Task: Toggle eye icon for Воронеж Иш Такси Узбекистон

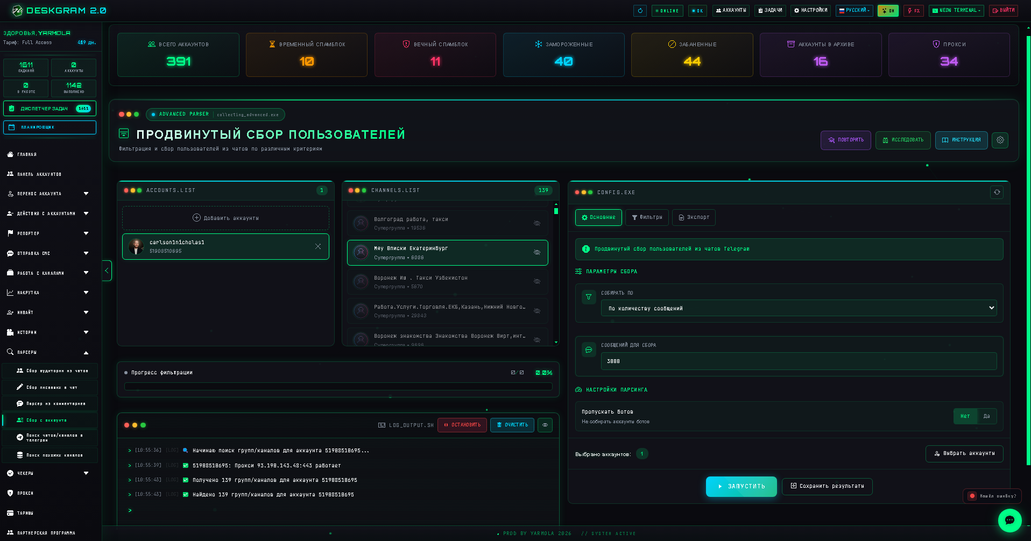Action: [537, 281]
